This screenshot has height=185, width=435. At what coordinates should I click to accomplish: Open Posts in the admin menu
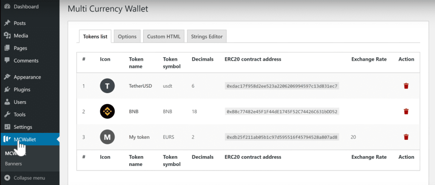click(x=20, y=23)
